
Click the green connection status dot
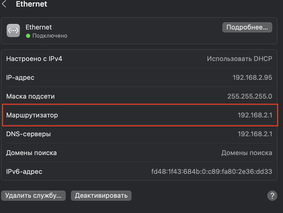click(x=28, y=36)
